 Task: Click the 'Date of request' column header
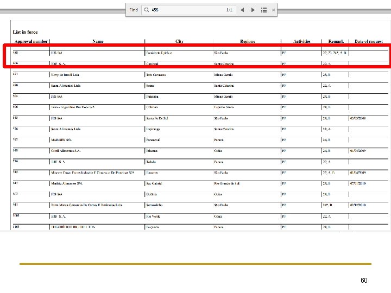click(369, 41)
